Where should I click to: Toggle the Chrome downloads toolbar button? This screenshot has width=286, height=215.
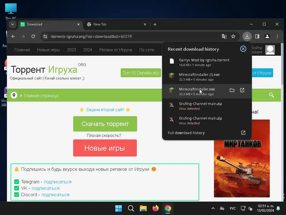[x=247, y=36]
